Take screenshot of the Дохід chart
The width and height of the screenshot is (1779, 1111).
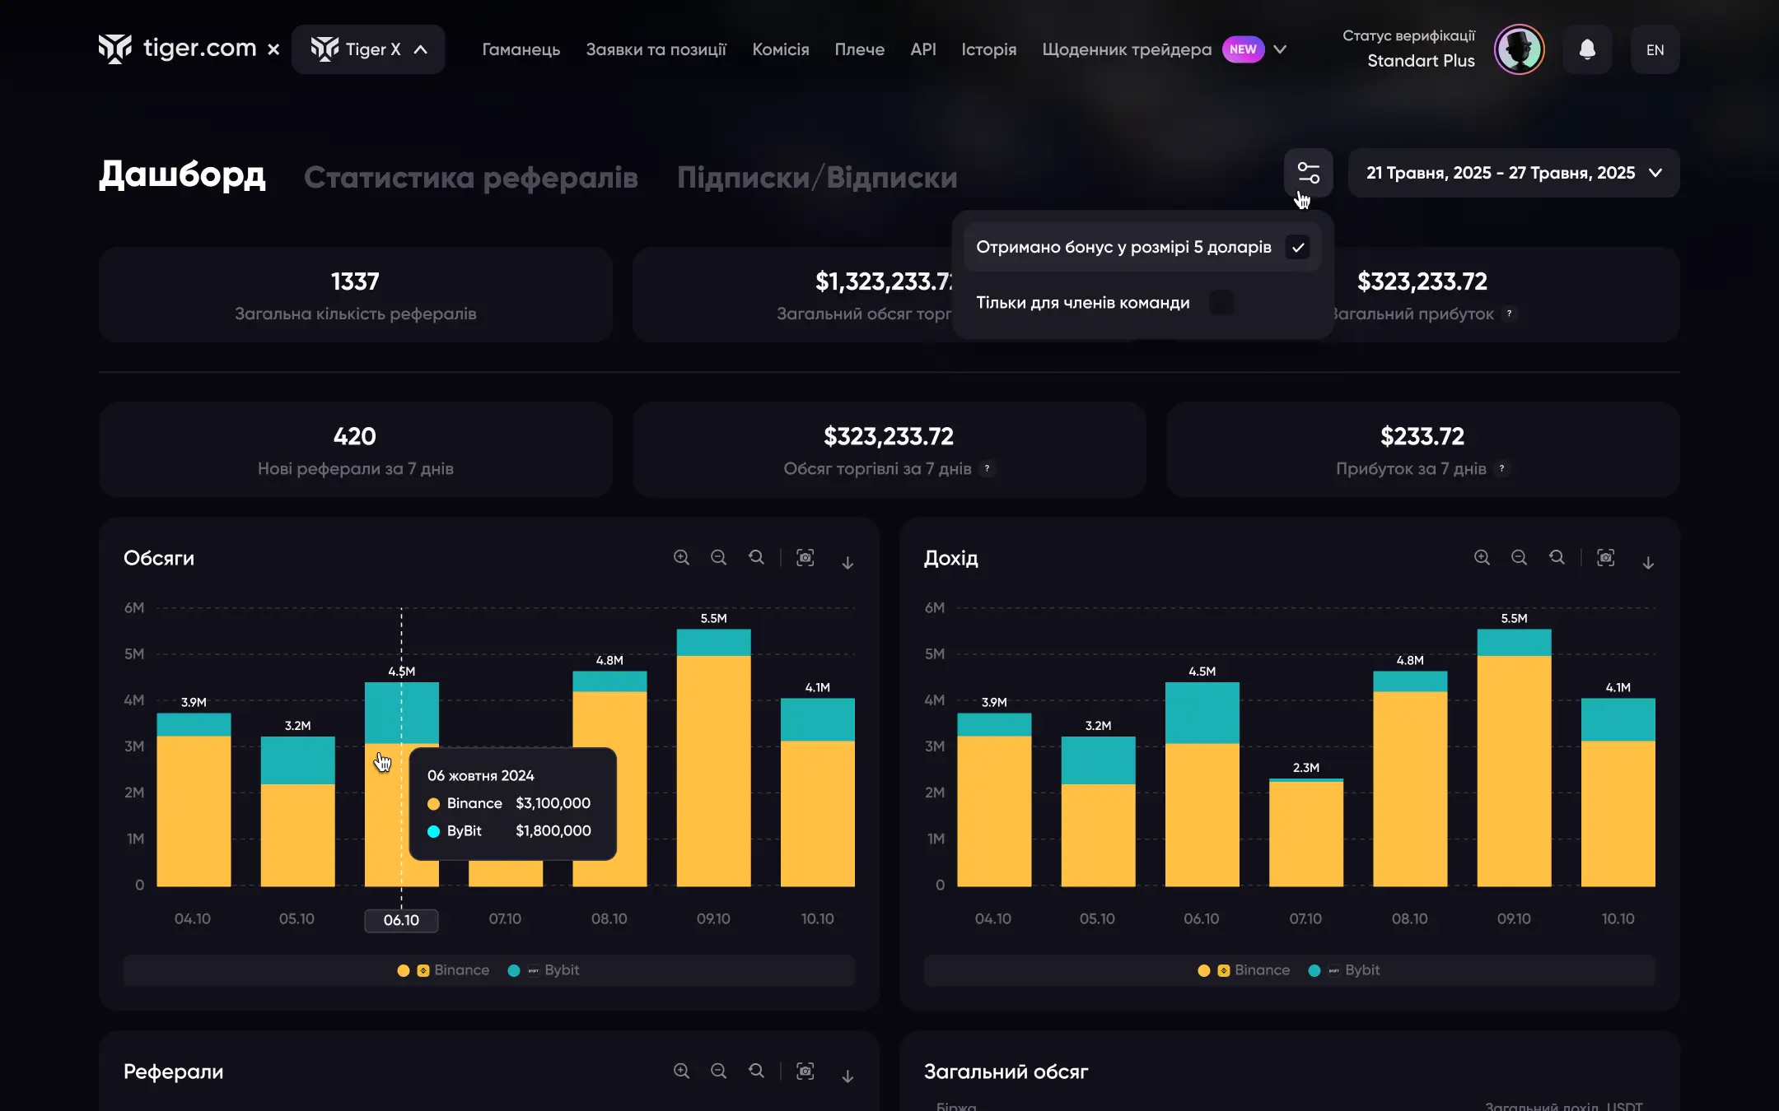[1605, 558]
